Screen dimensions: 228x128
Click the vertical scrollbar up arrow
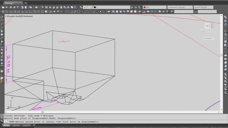click(222, 15)
